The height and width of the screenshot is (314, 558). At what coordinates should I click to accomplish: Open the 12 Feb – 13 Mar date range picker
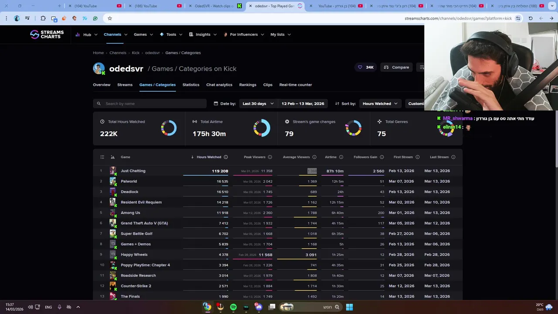[x=303, y=103]
